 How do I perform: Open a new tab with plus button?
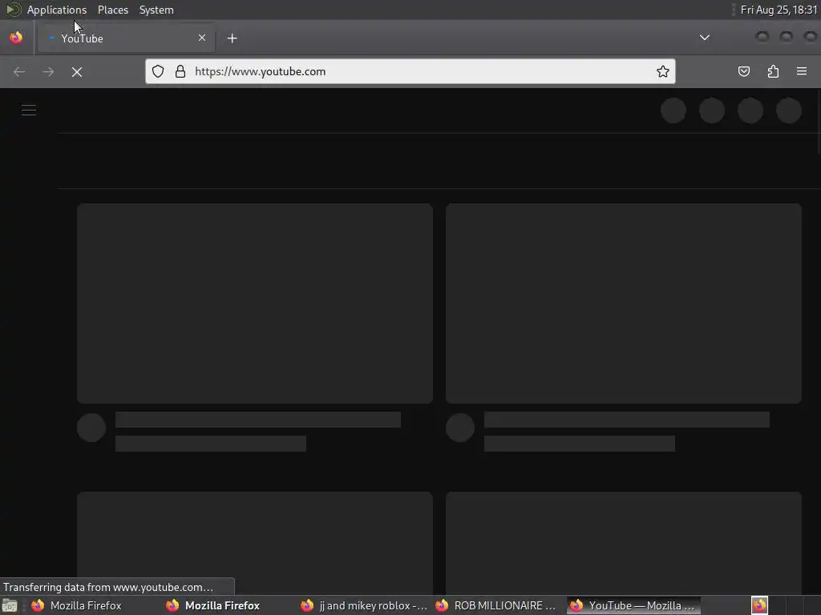point(232,38)
